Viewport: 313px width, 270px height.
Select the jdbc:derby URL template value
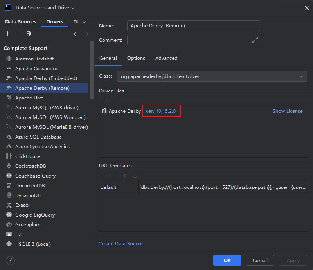point(223,187)
